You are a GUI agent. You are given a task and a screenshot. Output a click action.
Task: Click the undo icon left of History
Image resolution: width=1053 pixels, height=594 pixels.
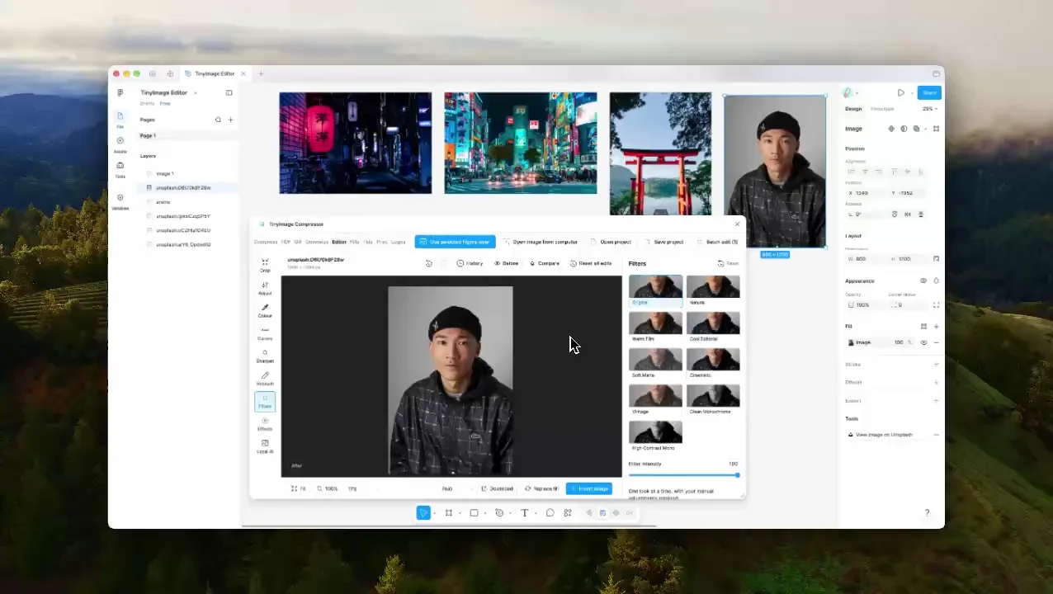428,263
